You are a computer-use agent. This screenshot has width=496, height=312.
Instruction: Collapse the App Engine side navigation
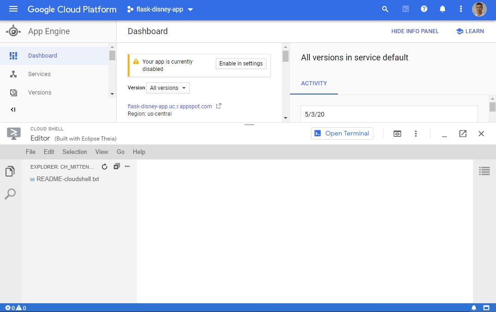(13, 110)
